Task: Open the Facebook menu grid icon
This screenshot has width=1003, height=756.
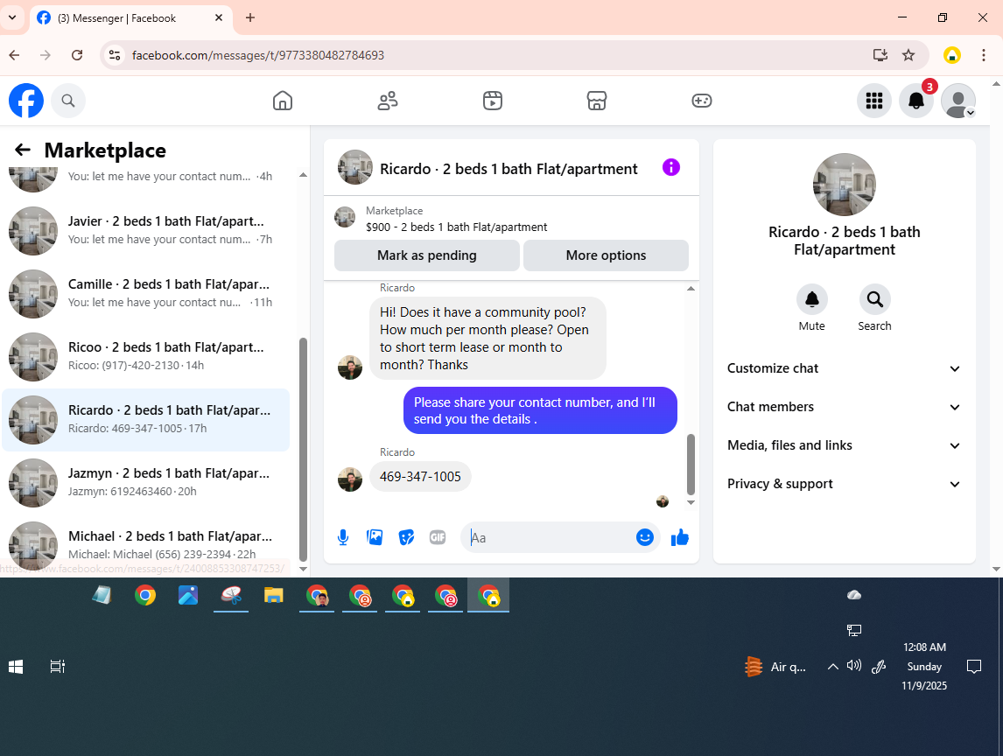Action: coord(873,101)
